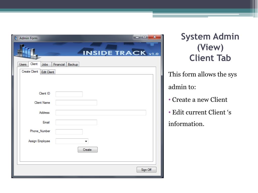
Task: Maximize the Admin Form window
Action: 144,37
